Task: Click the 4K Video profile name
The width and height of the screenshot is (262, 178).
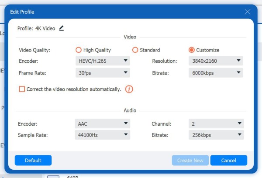Action: (x=45, y=28)
